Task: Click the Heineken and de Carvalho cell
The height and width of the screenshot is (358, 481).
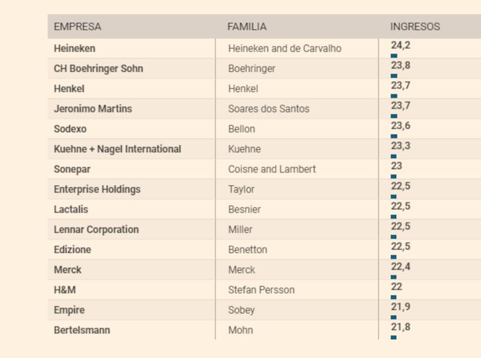Action: [284, 48]
